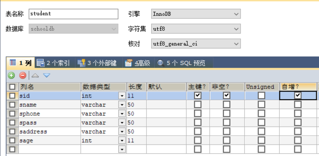319x156 pixels.
Task: Select the sid column name cell
Action: pos(50,96)
